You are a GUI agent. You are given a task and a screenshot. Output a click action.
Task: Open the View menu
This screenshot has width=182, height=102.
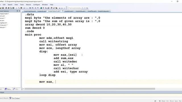coord(16,5)
